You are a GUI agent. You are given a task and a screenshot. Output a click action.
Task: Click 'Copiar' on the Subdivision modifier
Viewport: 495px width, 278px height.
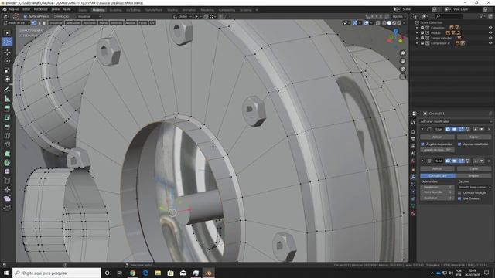[474, 168]
